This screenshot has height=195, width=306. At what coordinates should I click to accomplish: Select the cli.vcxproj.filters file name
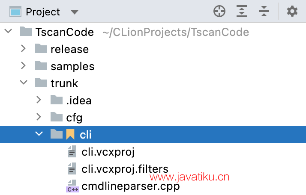tap(125, 169)
